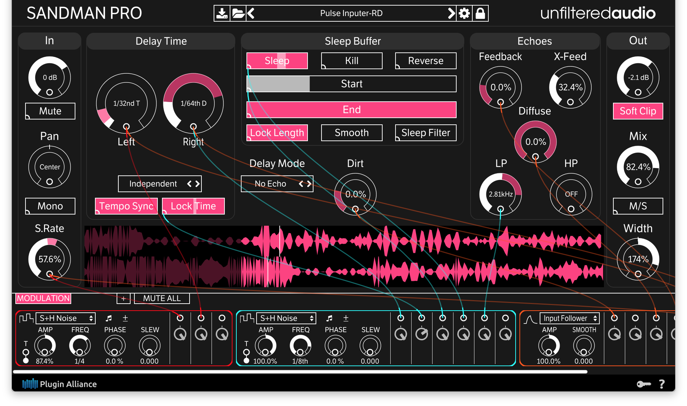Screen dimensions: 687x406
Task: Click the Dirt knob
Action: 355,194
